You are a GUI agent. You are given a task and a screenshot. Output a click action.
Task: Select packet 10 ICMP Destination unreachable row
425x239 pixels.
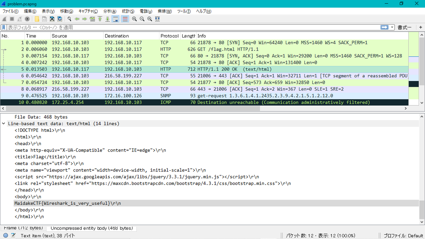point(204,102)
